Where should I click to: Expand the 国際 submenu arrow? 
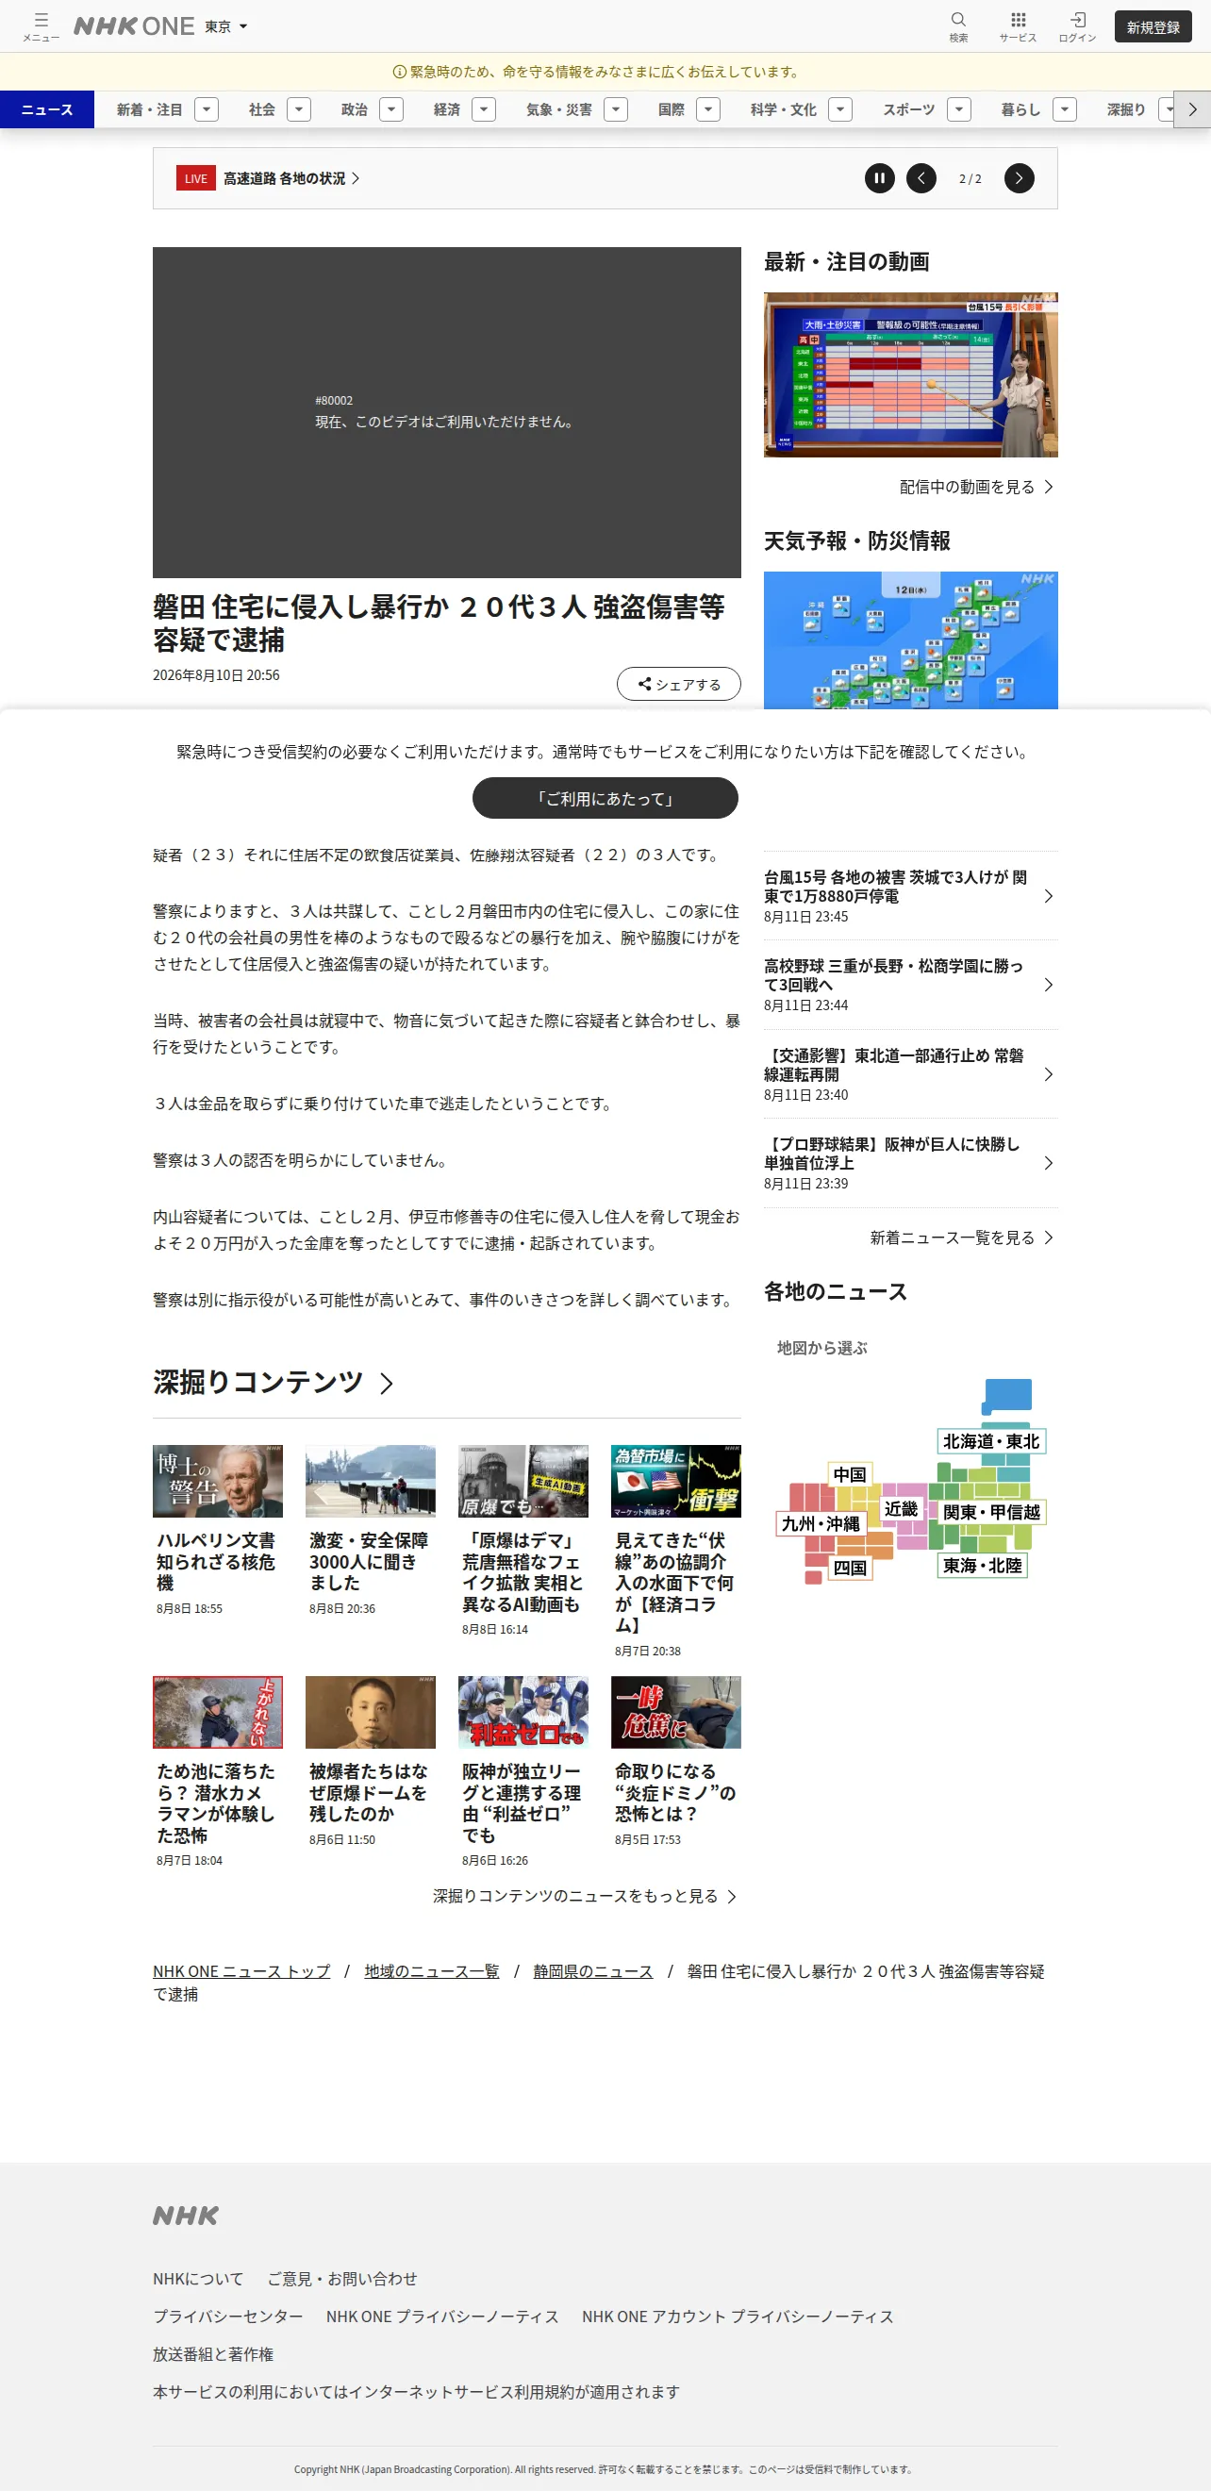708,109
